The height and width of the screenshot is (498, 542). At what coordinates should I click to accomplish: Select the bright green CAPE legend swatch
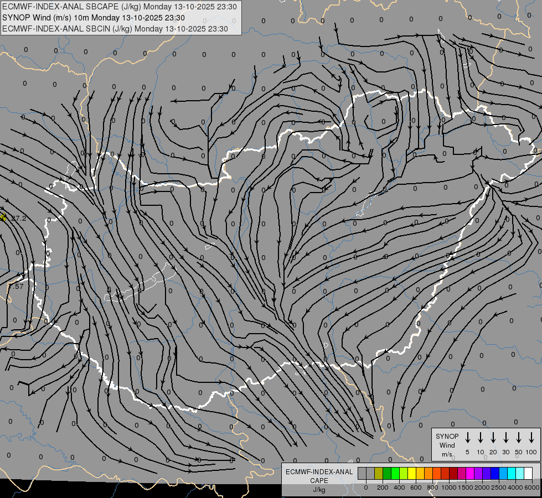coord(395,473)
